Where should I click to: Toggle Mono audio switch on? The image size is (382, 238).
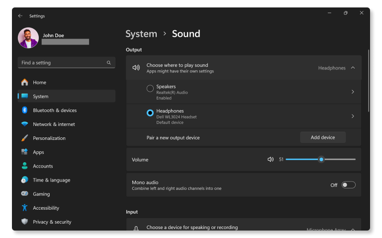(x=348, y=185)
